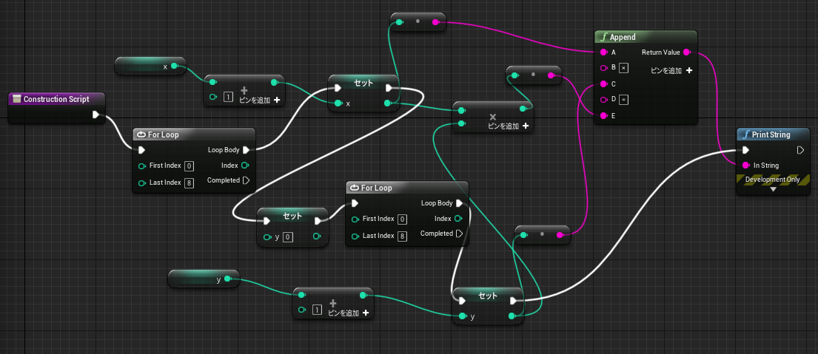The width and height of the screenshot is (818, 354).
Task: Click Index pin of For Loop after Set y 0
Action: click(458, 218)
